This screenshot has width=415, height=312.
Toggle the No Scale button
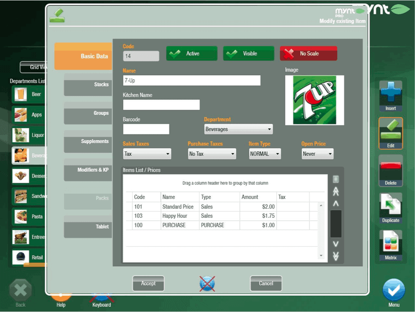pos(308,53)
